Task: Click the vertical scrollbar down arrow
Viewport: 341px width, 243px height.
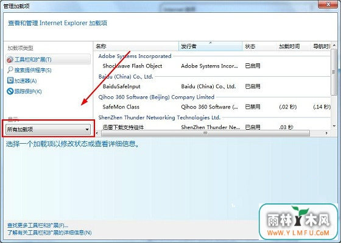Action: point(334,126)
